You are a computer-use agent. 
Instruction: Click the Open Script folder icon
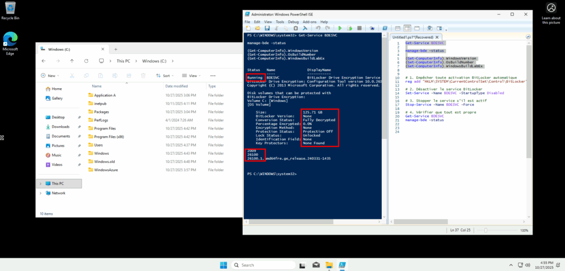pos(258,28)
